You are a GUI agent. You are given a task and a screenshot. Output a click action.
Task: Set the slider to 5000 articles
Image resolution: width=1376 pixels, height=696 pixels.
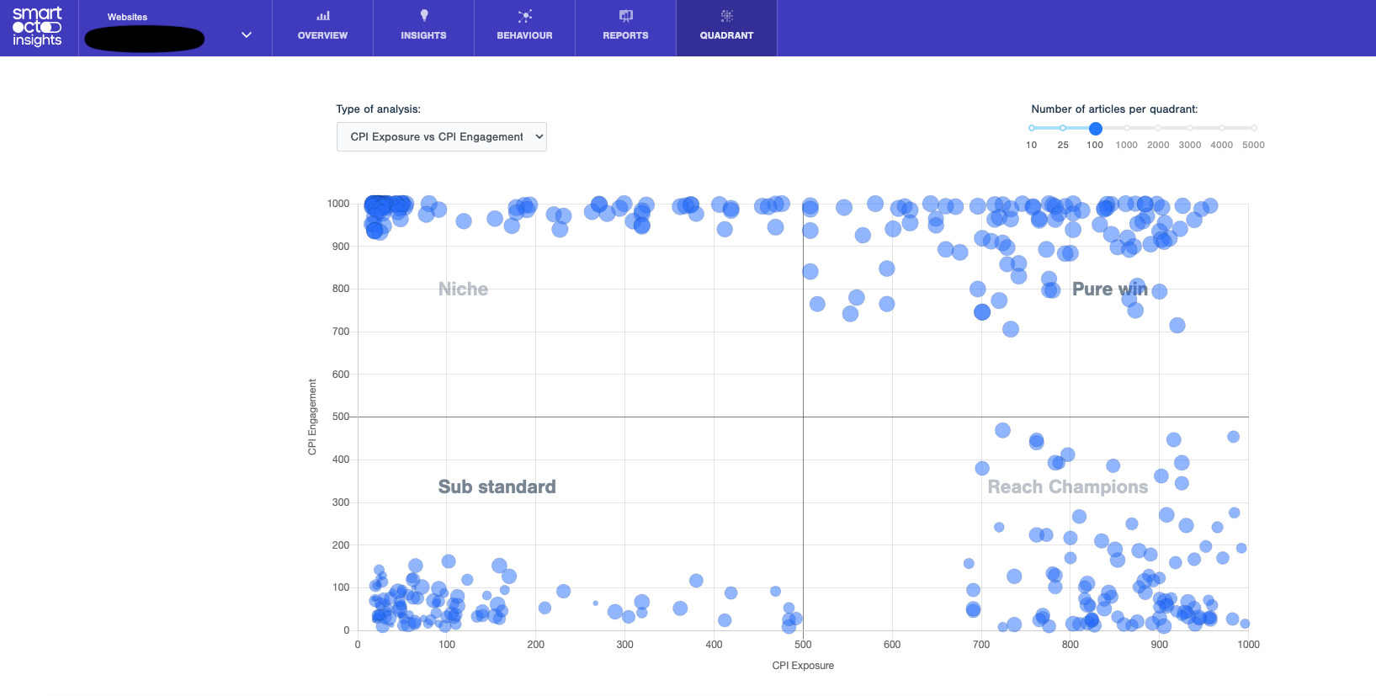pyautogui.click(x=1253, y=128)
